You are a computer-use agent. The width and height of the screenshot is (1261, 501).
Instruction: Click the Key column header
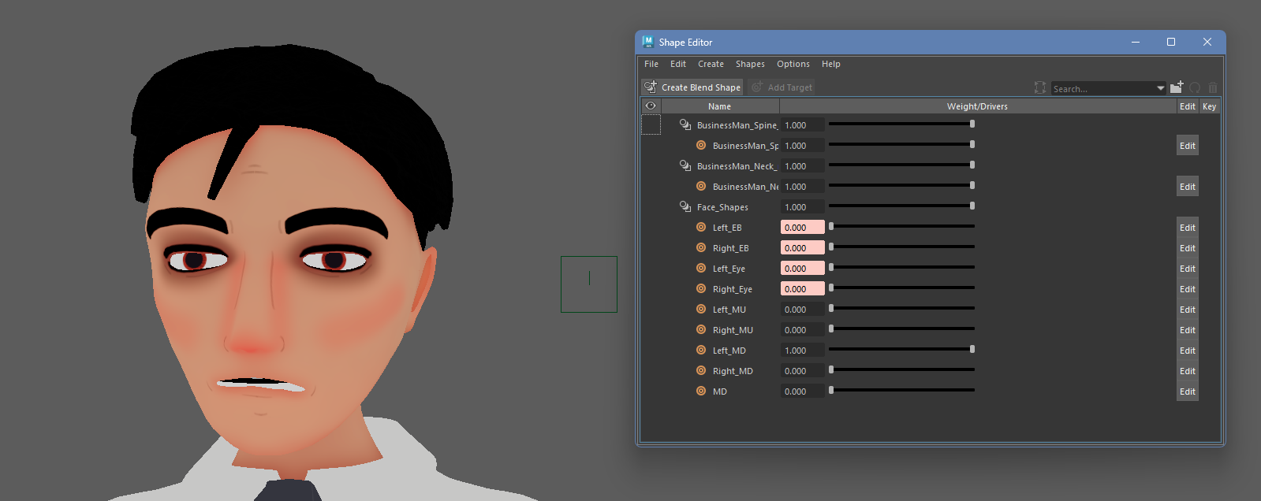(x=1210, y=106)
